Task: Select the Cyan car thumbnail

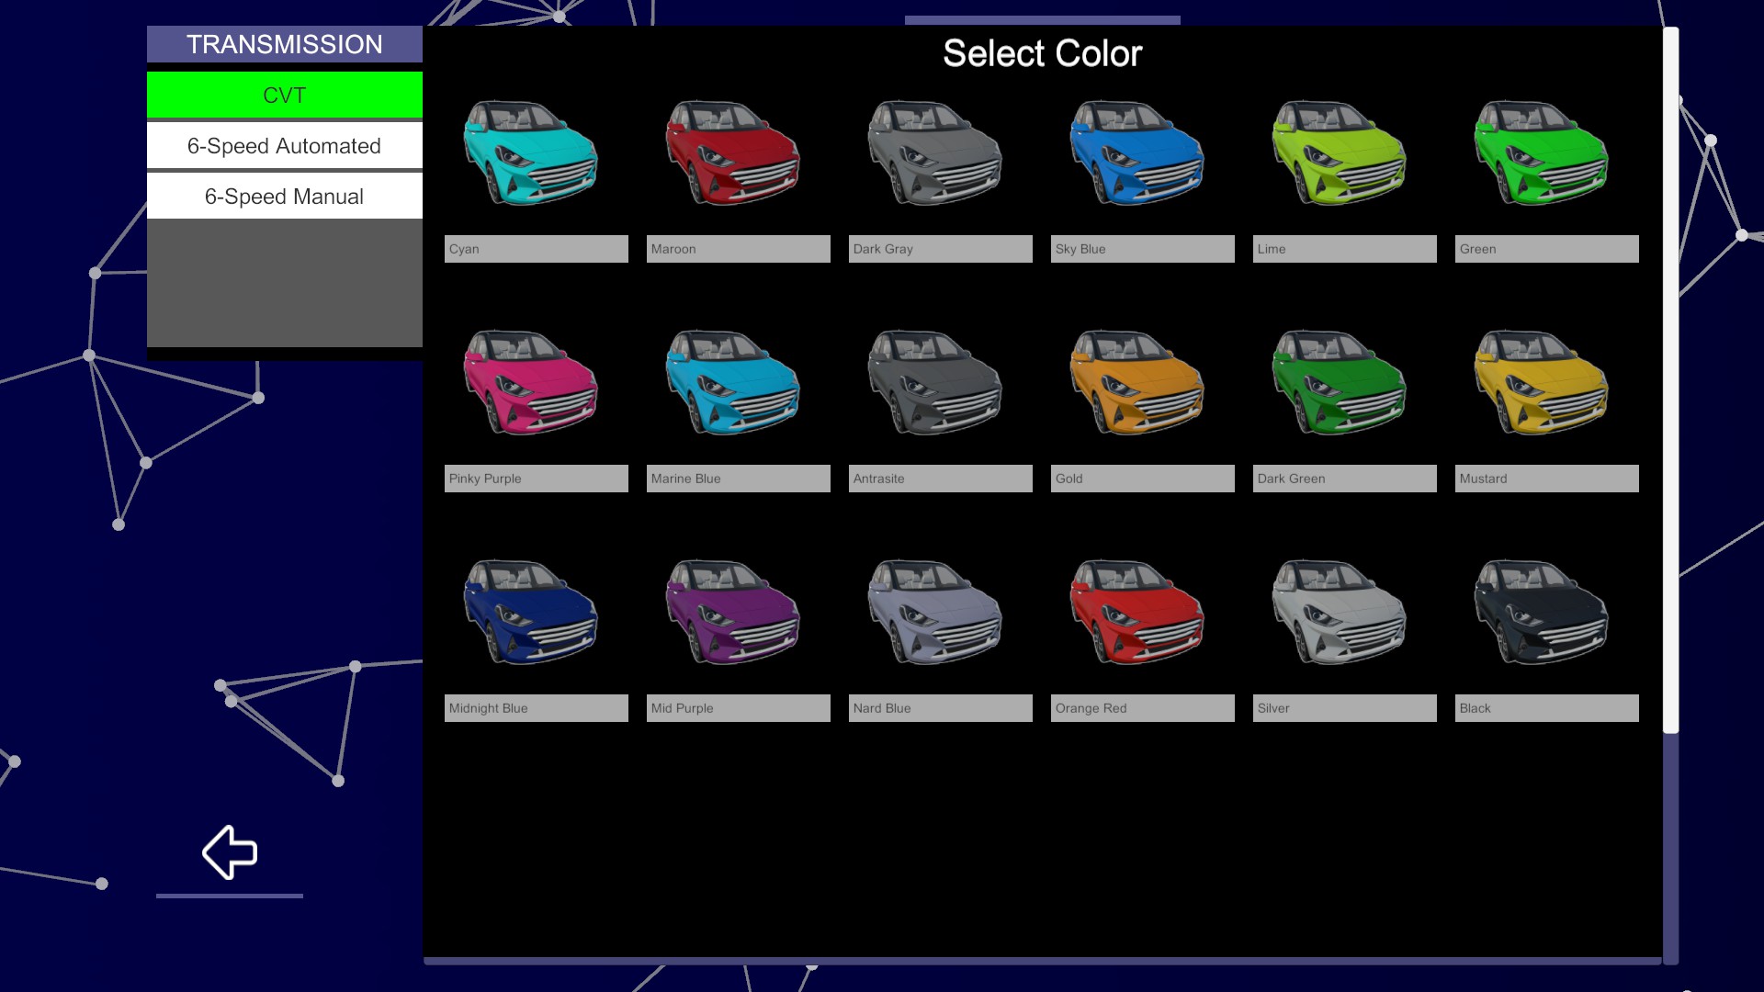Action: (x=531, y=152)
